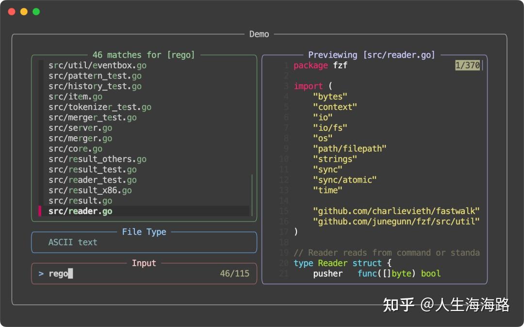Pick src/history_test.go in the list
The height and width of the screenshot is (327, 524).
pyautogui.click(x=95, y=86)
